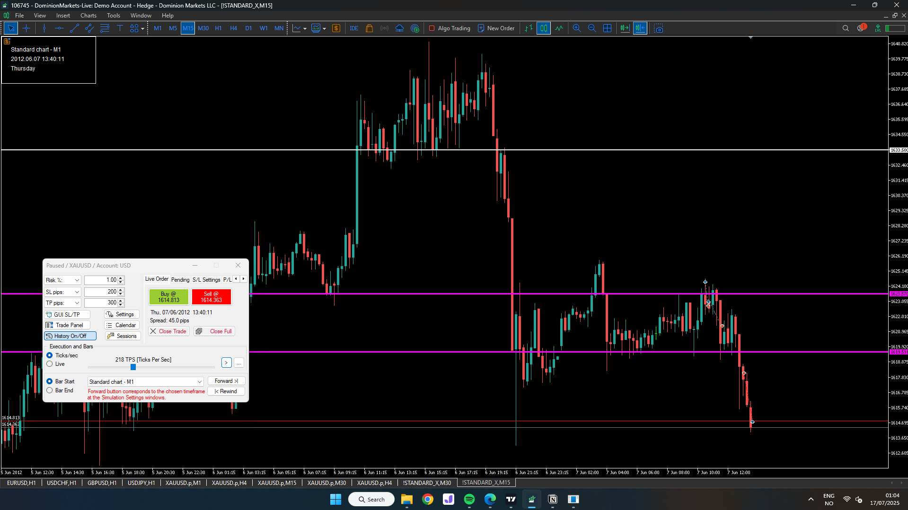
Task: Toggle the History On/Off button
Action: pyautogui.click(x=70, y=336)
